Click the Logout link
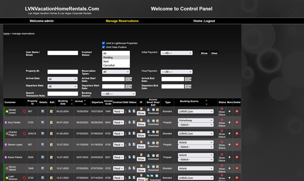The image size is (304, 181). (209, 21)
